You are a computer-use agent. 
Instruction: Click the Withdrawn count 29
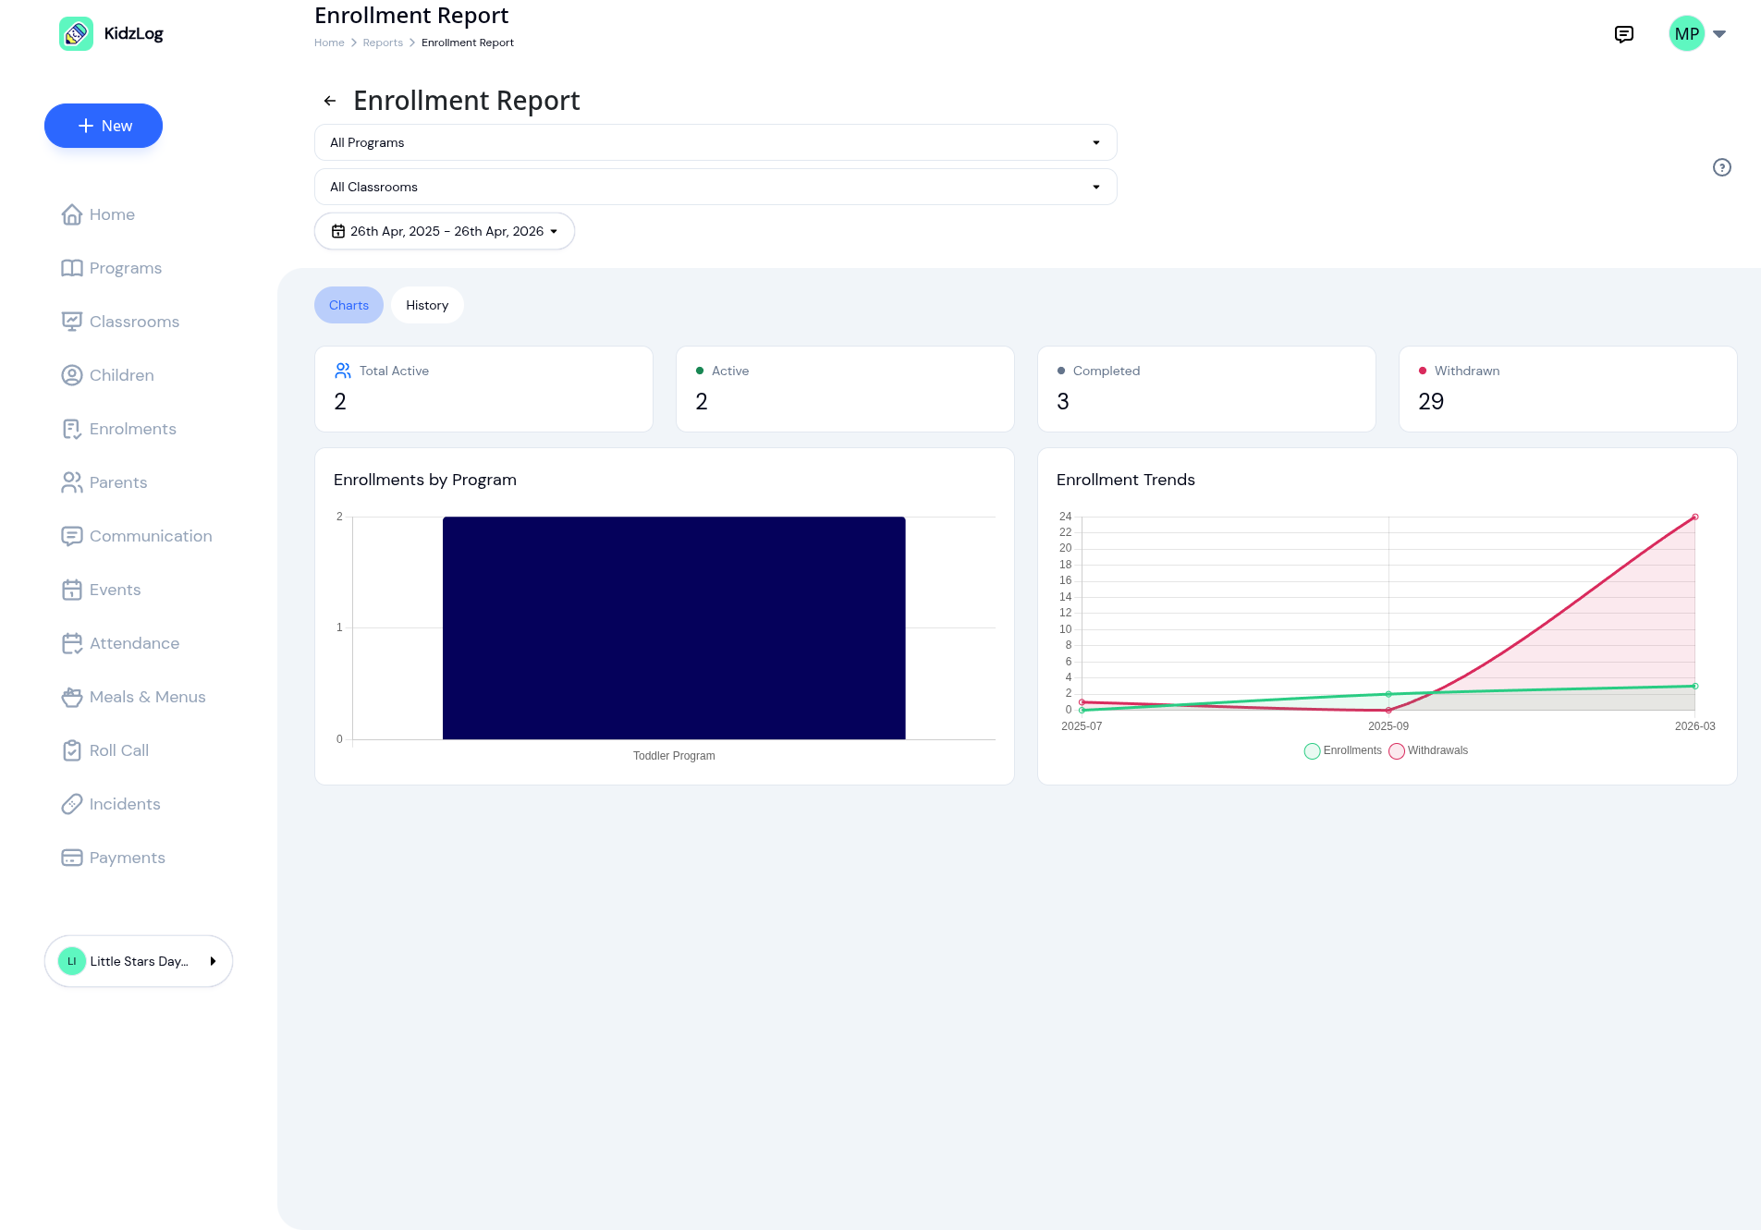1430,401
